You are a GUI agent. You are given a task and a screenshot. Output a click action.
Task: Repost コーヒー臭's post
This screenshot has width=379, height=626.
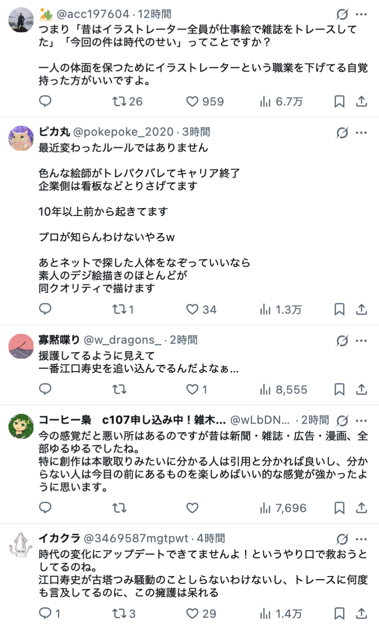click(120, 507)
